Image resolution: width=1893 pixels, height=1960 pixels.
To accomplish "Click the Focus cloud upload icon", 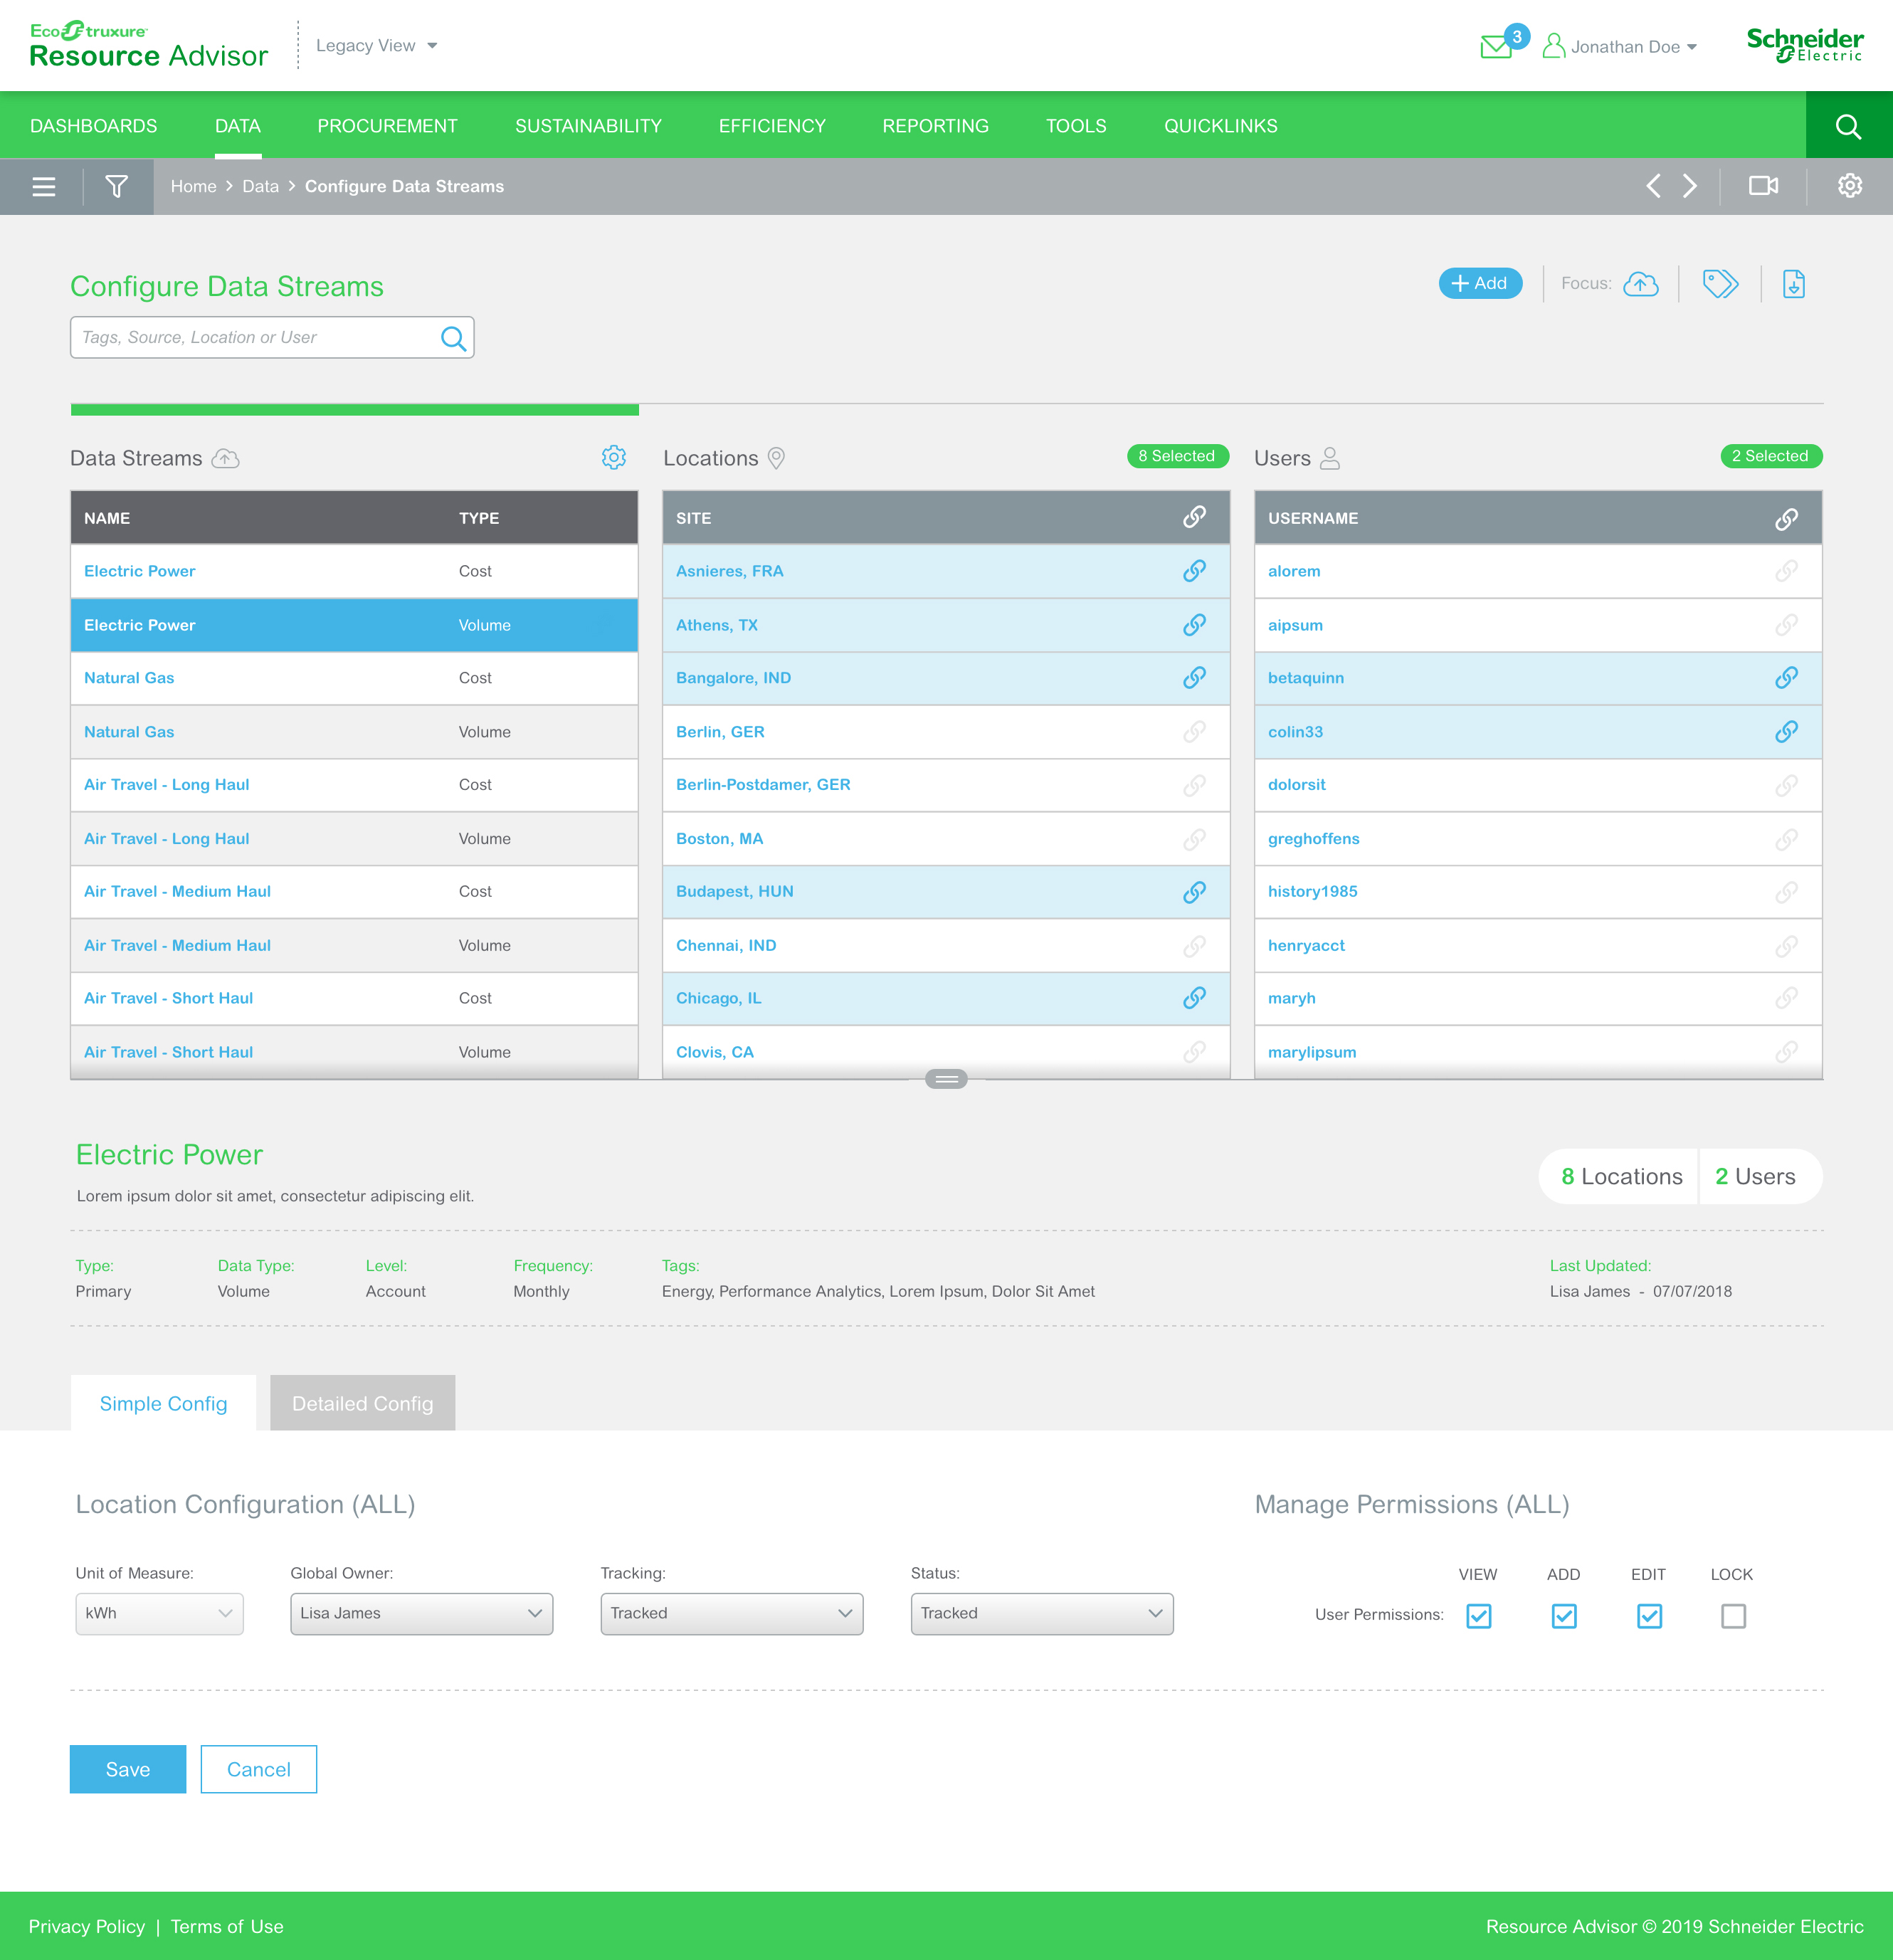I will click(1640, 284).
